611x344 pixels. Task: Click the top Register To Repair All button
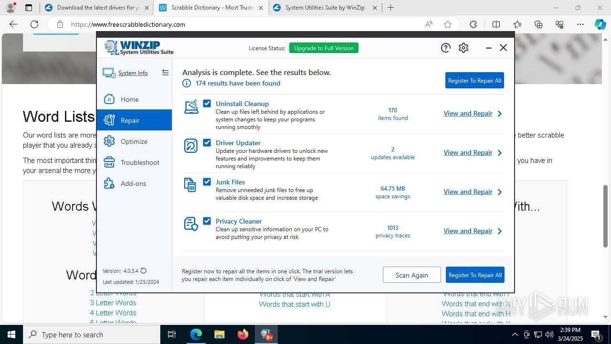click(x=474, y=81)
